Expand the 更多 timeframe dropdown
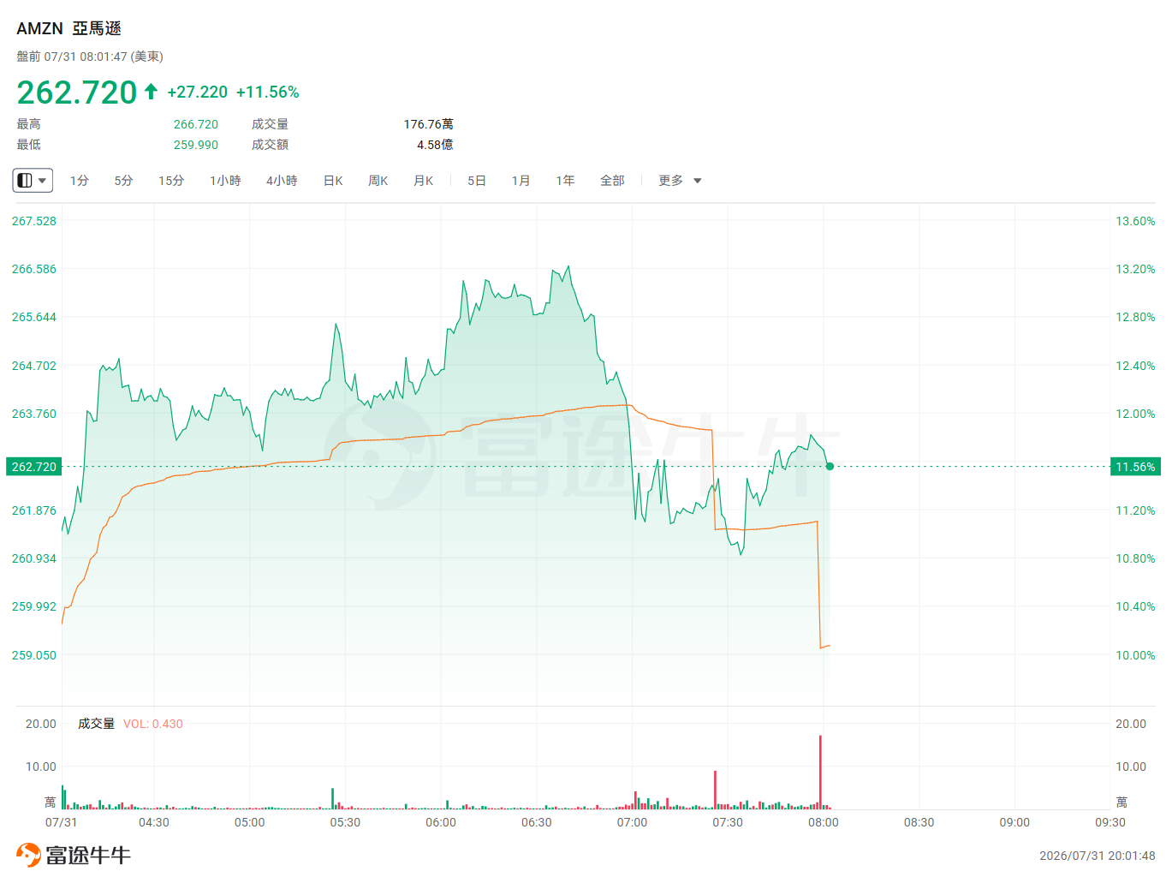1172x883 pixels. pyautogui.click(x=680, y=181)
